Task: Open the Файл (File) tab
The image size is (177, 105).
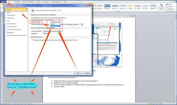Action: (3, 2)
